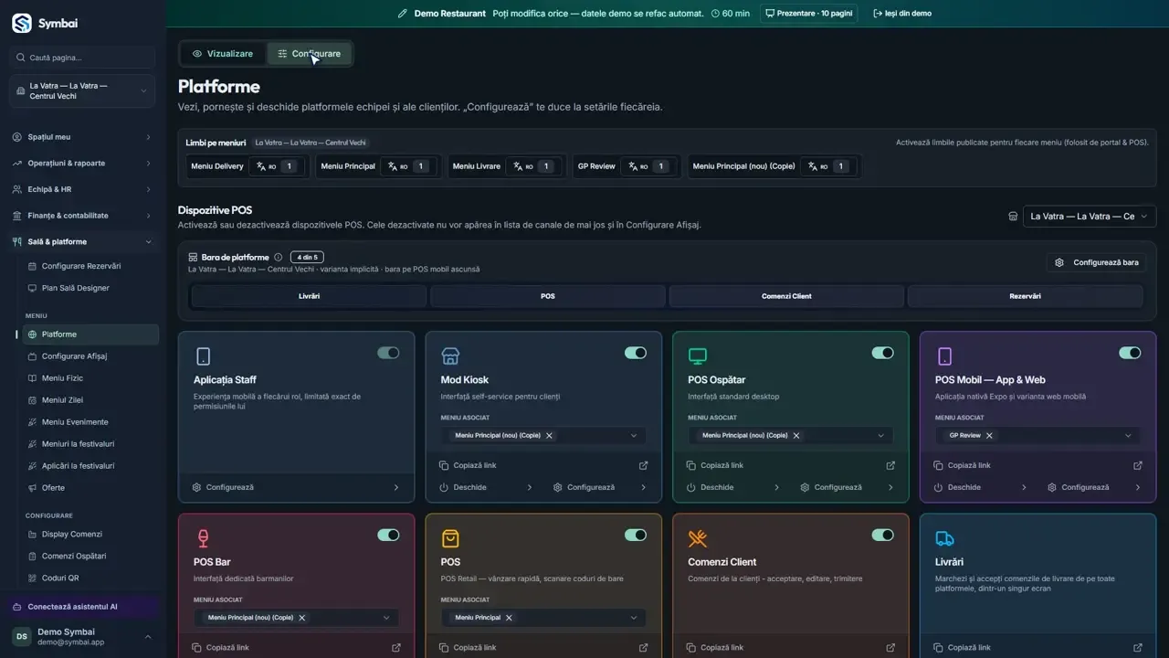Open Configurare Rezervări in the sidebar
The width and height of the screenshot is (1169, 658).
[x=88, y=266]
